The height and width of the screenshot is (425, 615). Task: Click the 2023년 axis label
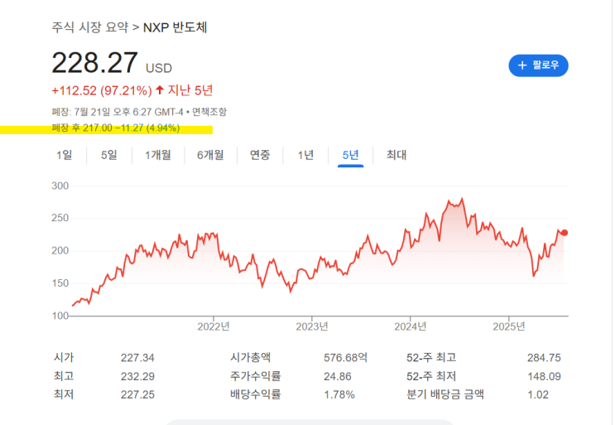pyautogui.click(x=312, y=326)
